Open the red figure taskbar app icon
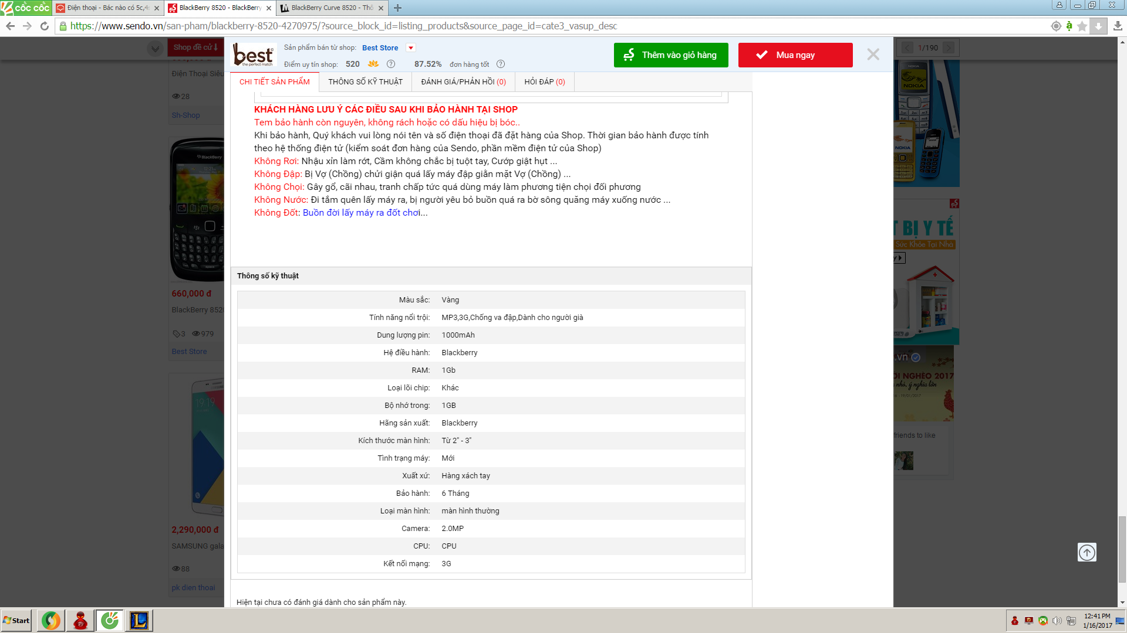 click(x=80, y=621)
